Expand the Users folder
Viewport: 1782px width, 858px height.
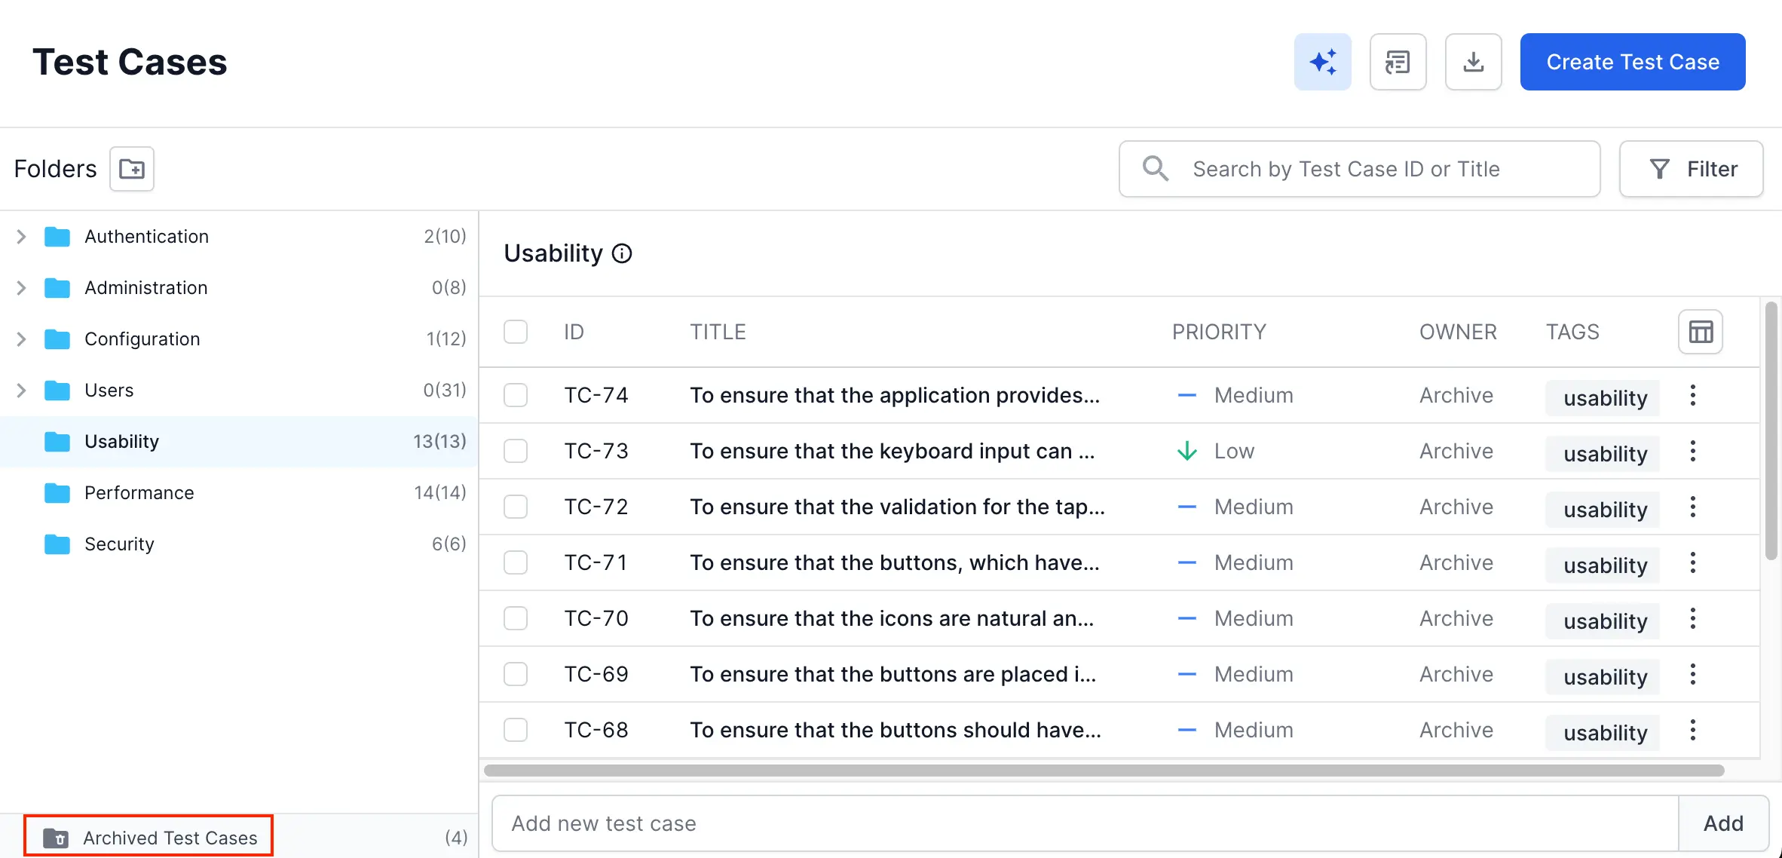tap(21, 391)
